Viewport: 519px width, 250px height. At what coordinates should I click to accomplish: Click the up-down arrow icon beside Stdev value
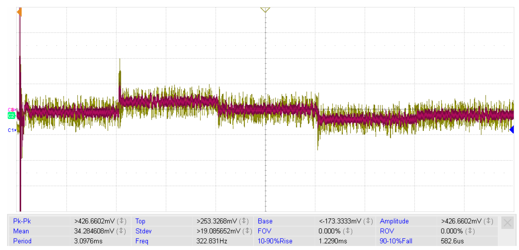(247, 231)
